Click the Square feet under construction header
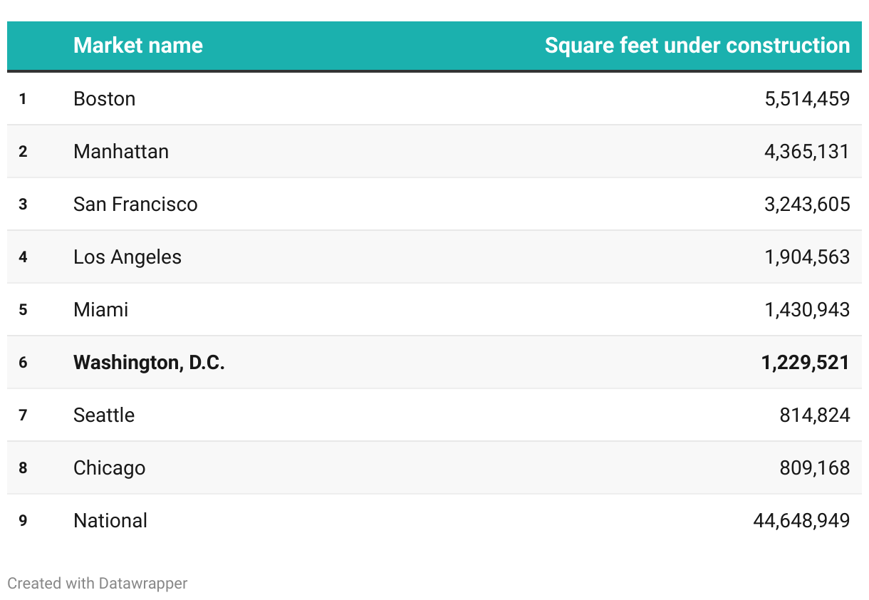The width and height of the screenshot is (869, 600). point(697,46)
